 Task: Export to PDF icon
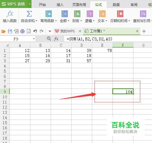pyautogui.click(x=16, y=31)
